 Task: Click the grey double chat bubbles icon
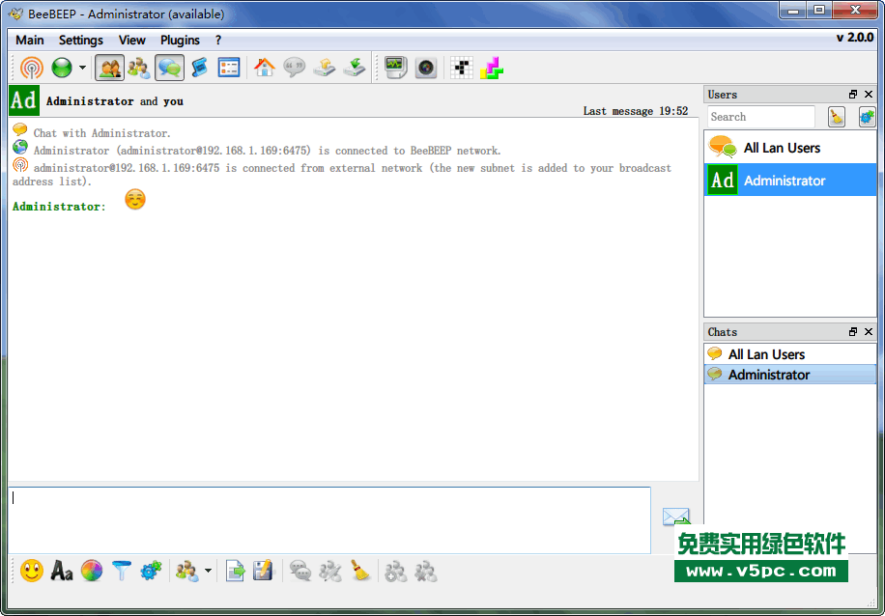[300, 571]
